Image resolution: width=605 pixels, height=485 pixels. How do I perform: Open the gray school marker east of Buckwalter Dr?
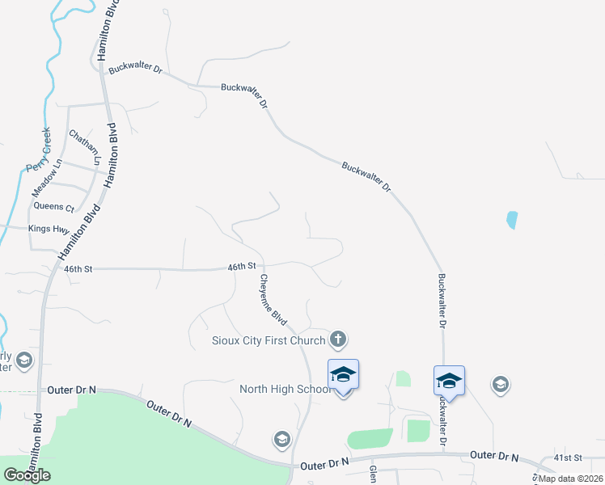pyautogui.click(x=501, y=385)
